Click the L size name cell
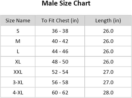 (x=18, y=51)
